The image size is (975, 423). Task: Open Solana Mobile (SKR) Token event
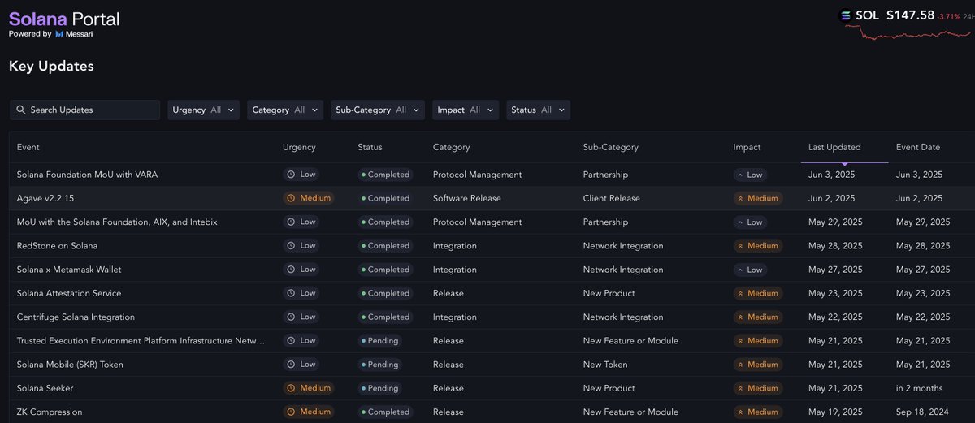[70, 365]
